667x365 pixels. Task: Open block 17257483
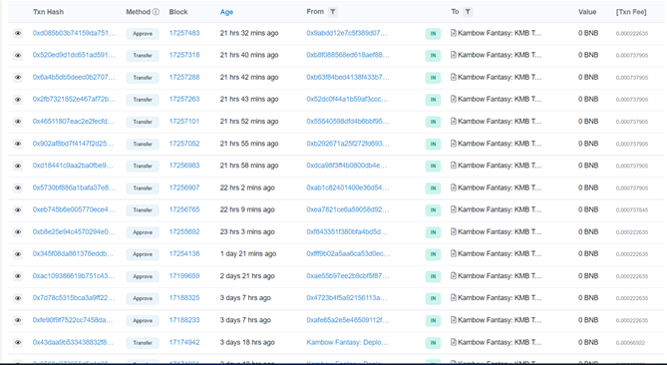point(184,33)
